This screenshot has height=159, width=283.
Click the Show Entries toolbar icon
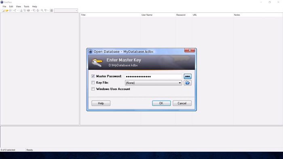pyautogui.click(x=46, y=10)
